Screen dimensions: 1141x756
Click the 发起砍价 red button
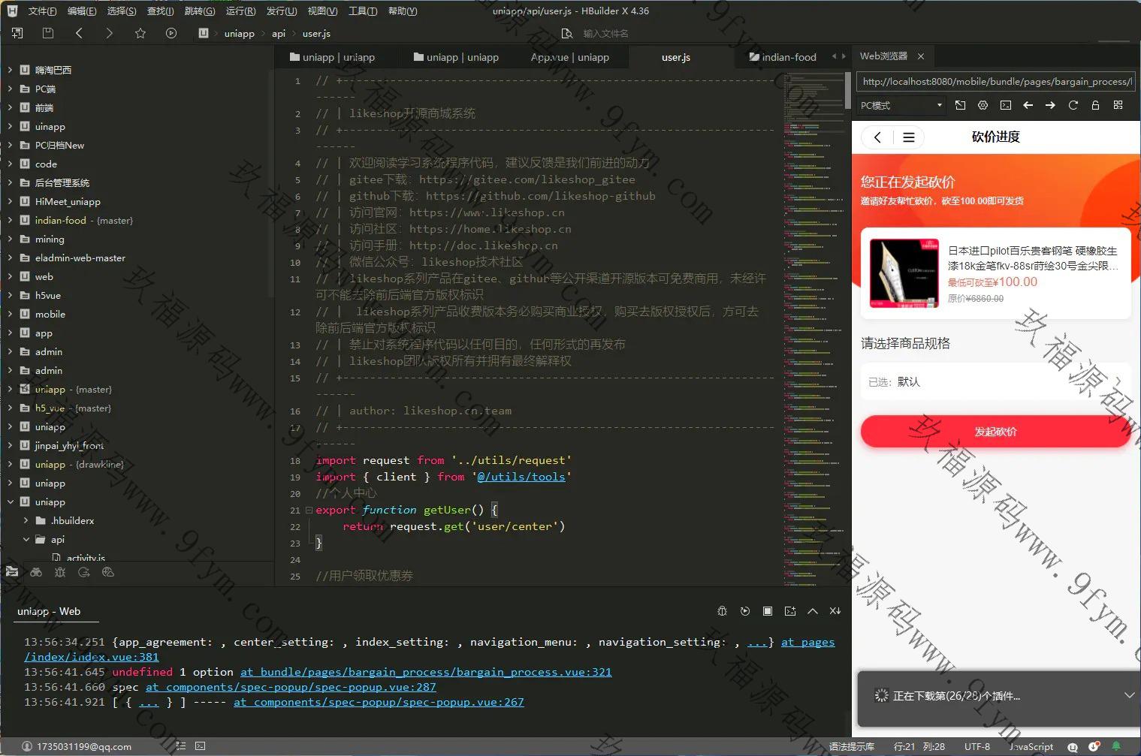click(995, 432)
